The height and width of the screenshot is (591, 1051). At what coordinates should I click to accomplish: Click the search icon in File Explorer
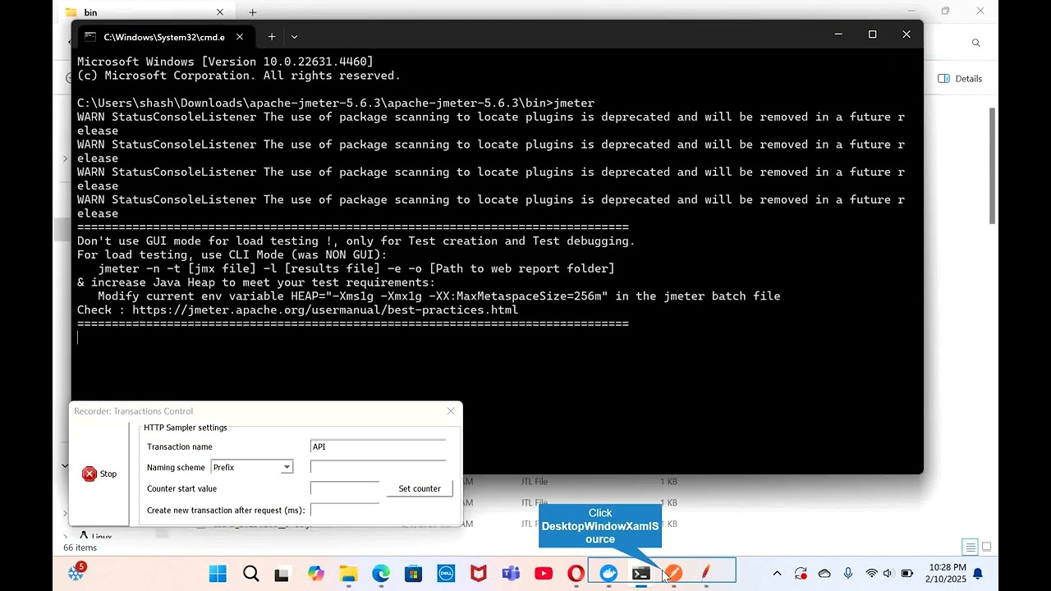(976, 43)
